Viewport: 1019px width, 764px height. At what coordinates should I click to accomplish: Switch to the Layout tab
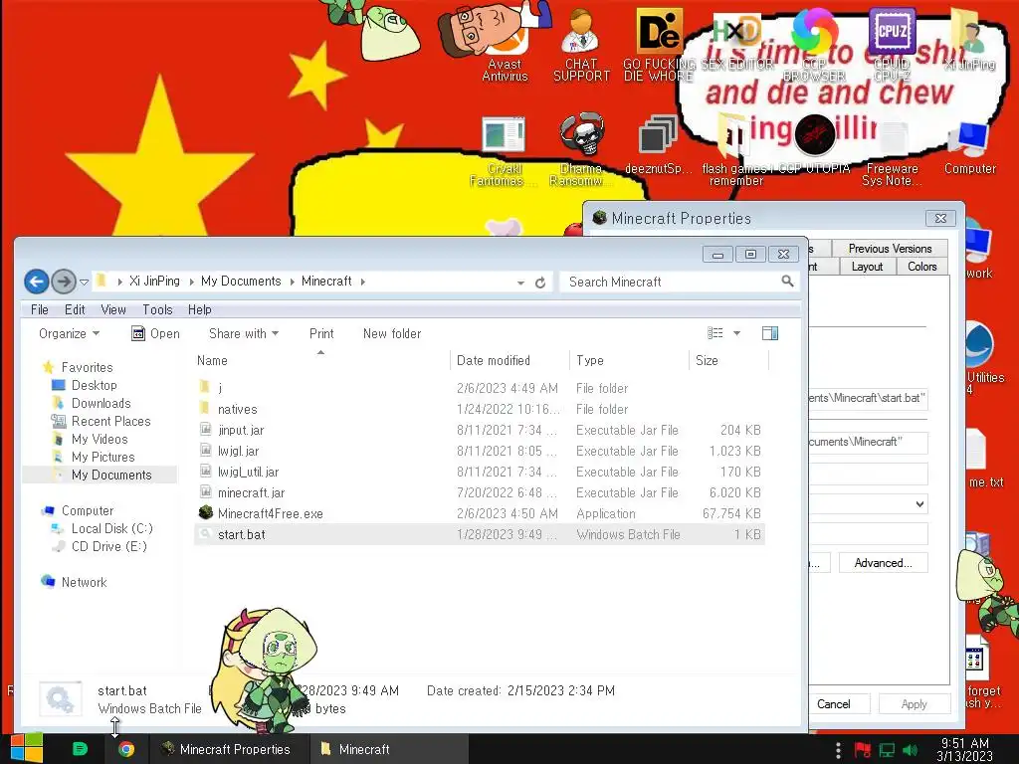click(867, 267)
